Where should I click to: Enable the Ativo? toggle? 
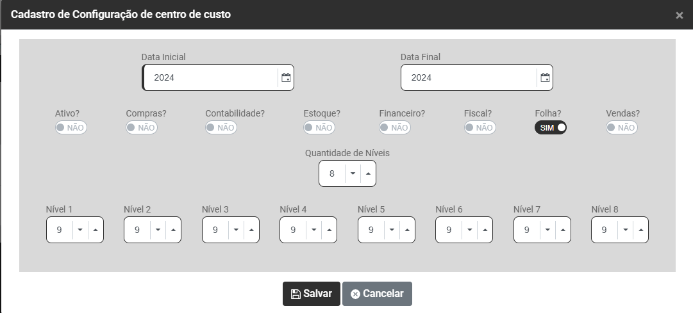point(71,127)
